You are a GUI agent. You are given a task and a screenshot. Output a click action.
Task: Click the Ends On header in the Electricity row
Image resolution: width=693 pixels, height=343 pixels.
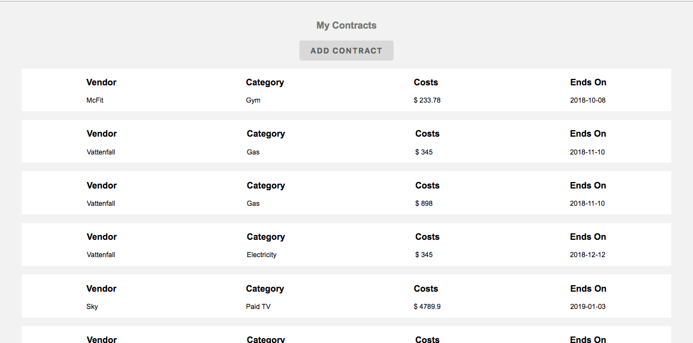pos(588,237)
